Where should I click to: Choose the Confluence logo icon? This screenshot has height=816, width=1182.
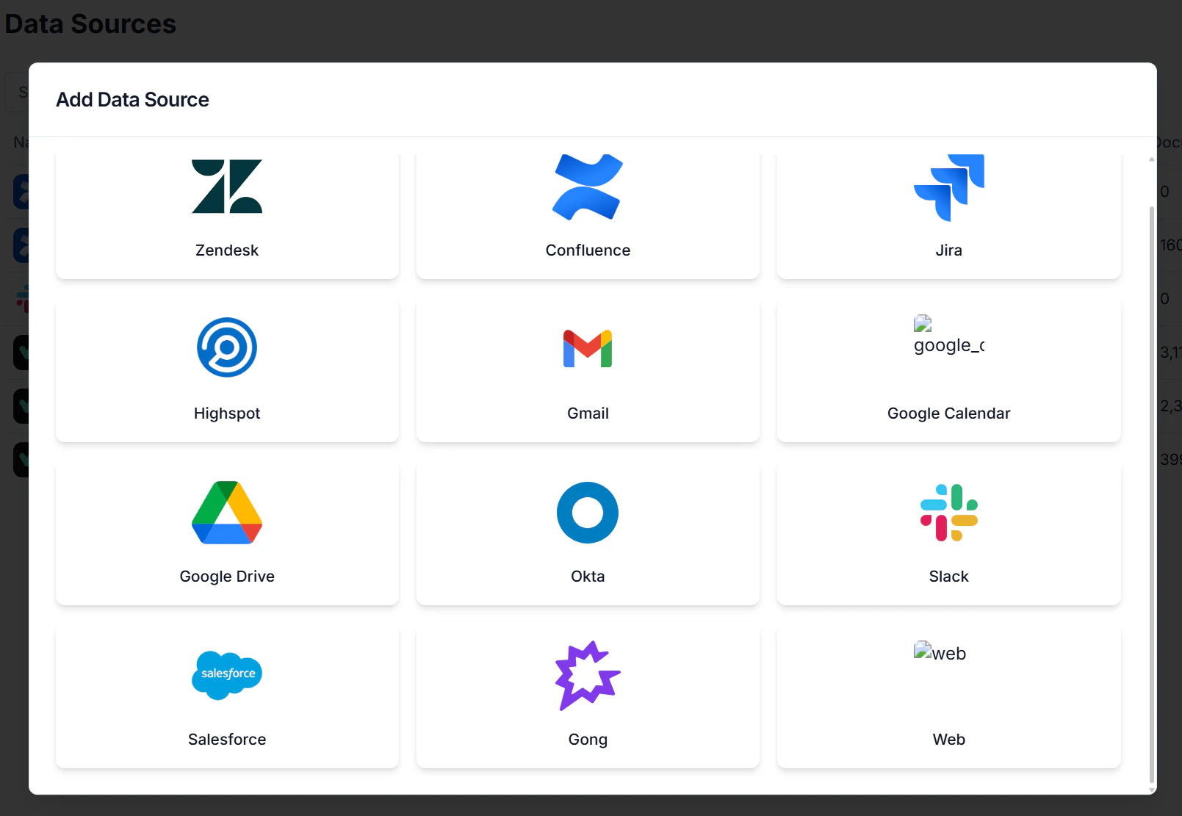coord(588,187)
